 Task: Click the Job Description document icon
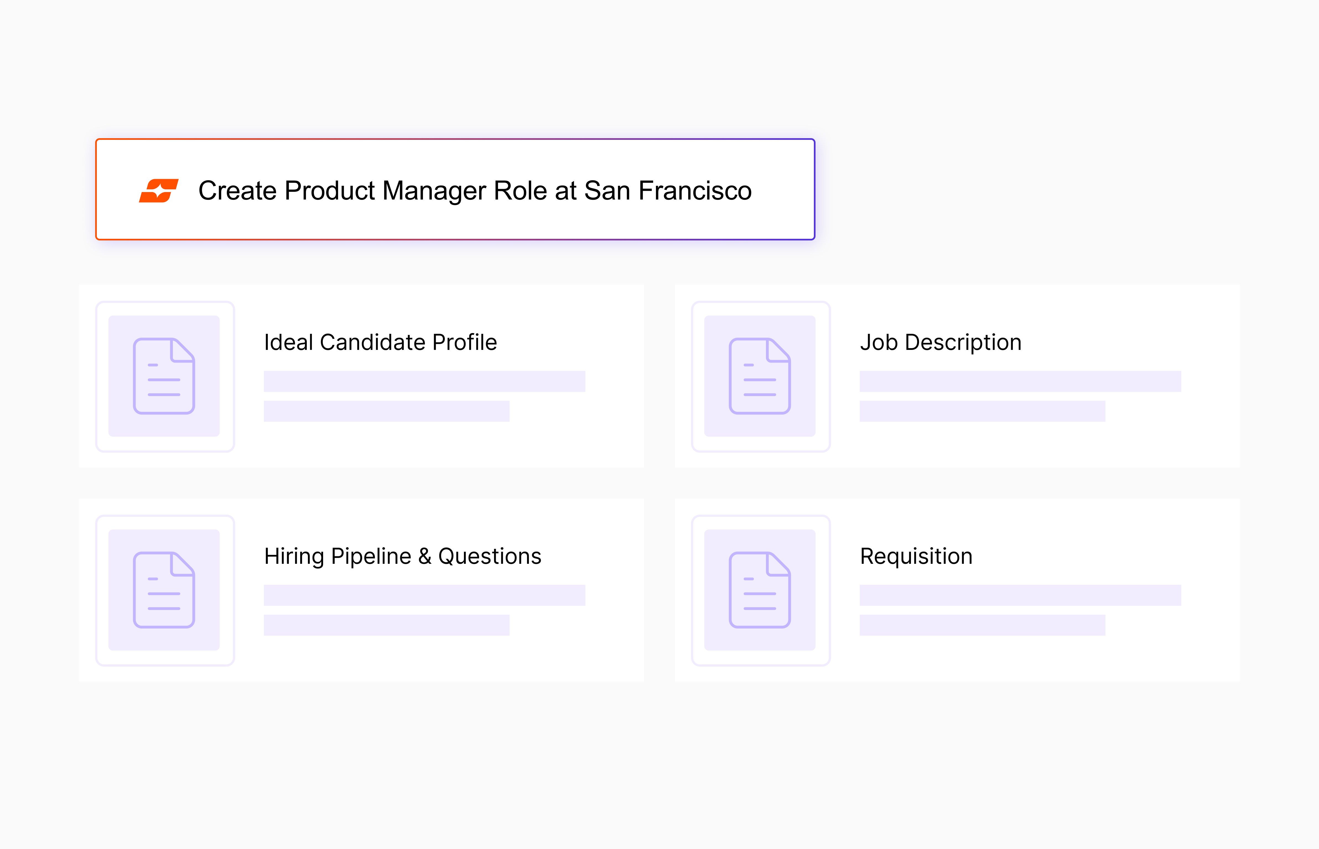click(x=759, y=376)
